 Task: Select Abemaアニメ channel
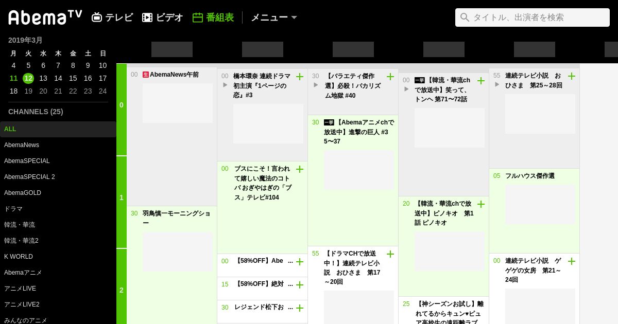(58, 273)
